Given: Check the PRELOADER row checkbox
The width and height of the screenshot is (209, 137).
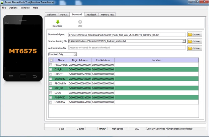Looking at the screenshot, I should [x=51, y=65].
